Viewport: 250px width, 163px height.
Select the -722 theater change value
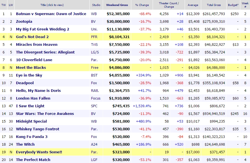point(180,52)
